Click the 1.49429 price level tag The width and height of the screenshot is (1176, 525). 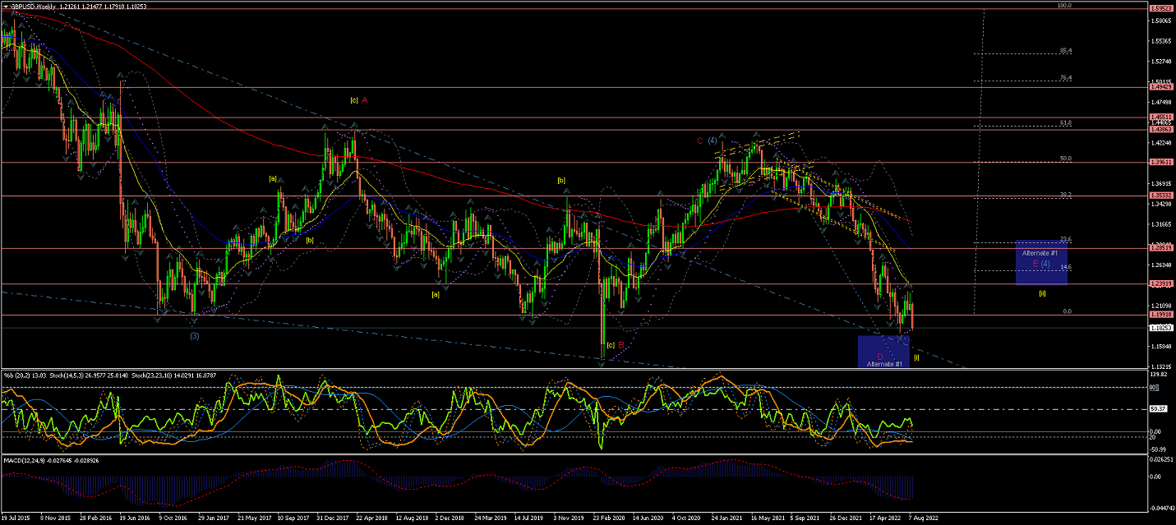1160,86
